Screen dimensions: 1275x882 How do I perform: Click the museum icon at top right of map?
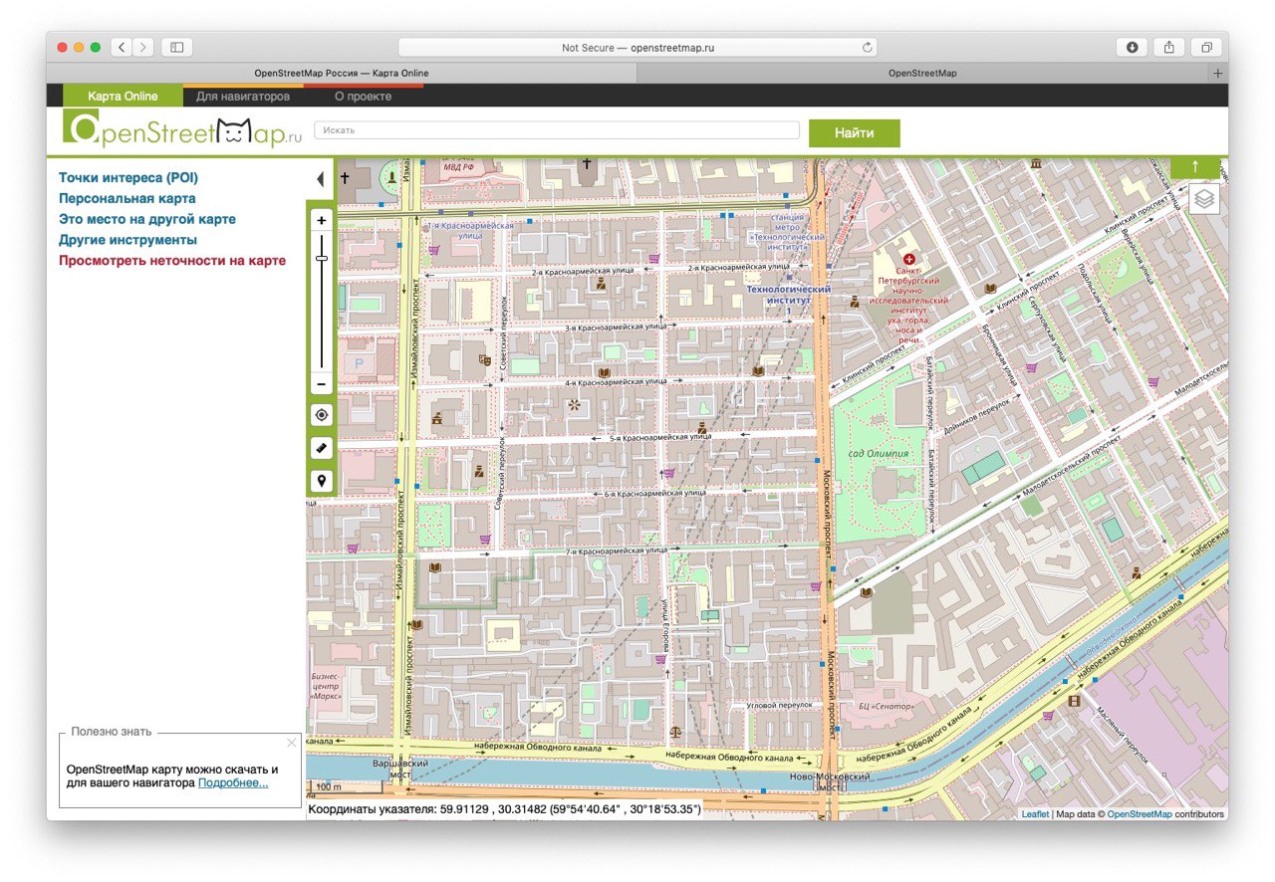tap(1037, 163)
